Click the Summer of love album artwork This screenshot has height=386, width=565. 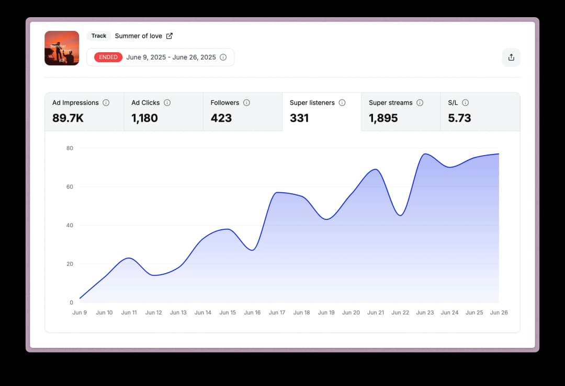(62, 48)
